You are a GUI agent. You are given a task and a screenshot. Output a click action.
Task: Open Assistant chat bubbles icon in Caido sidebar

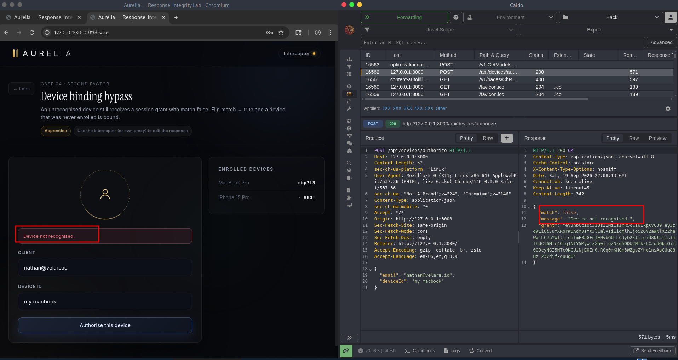point(349,143)
